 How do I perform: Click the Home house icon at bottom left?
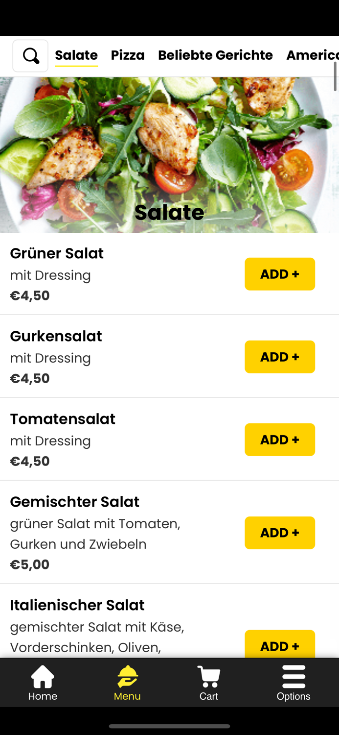tap(43, 675)
